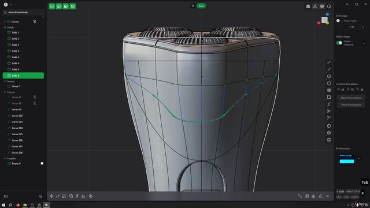This screenshot has width=370, height=208.
Task: Click Plane from camera button
Action: click(x=351, y=105)
